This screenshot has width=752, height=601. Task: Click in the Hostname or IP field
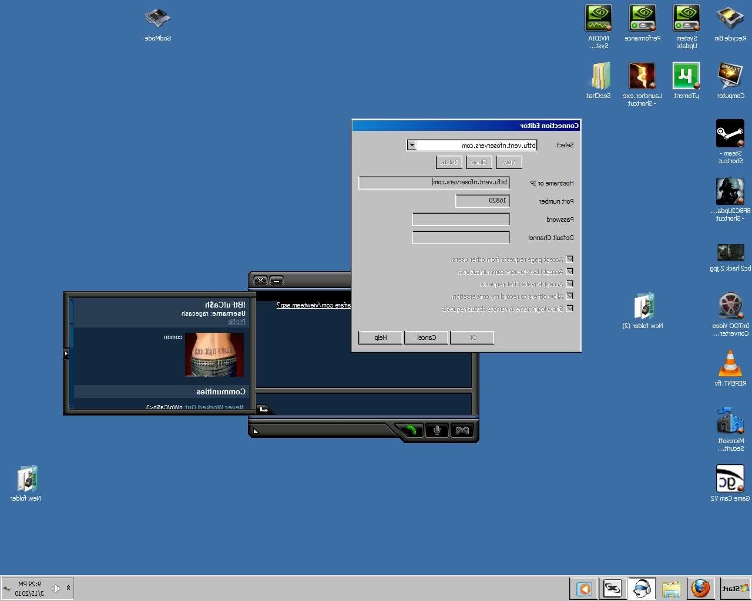pyautogui.click(x=434, y=183)
